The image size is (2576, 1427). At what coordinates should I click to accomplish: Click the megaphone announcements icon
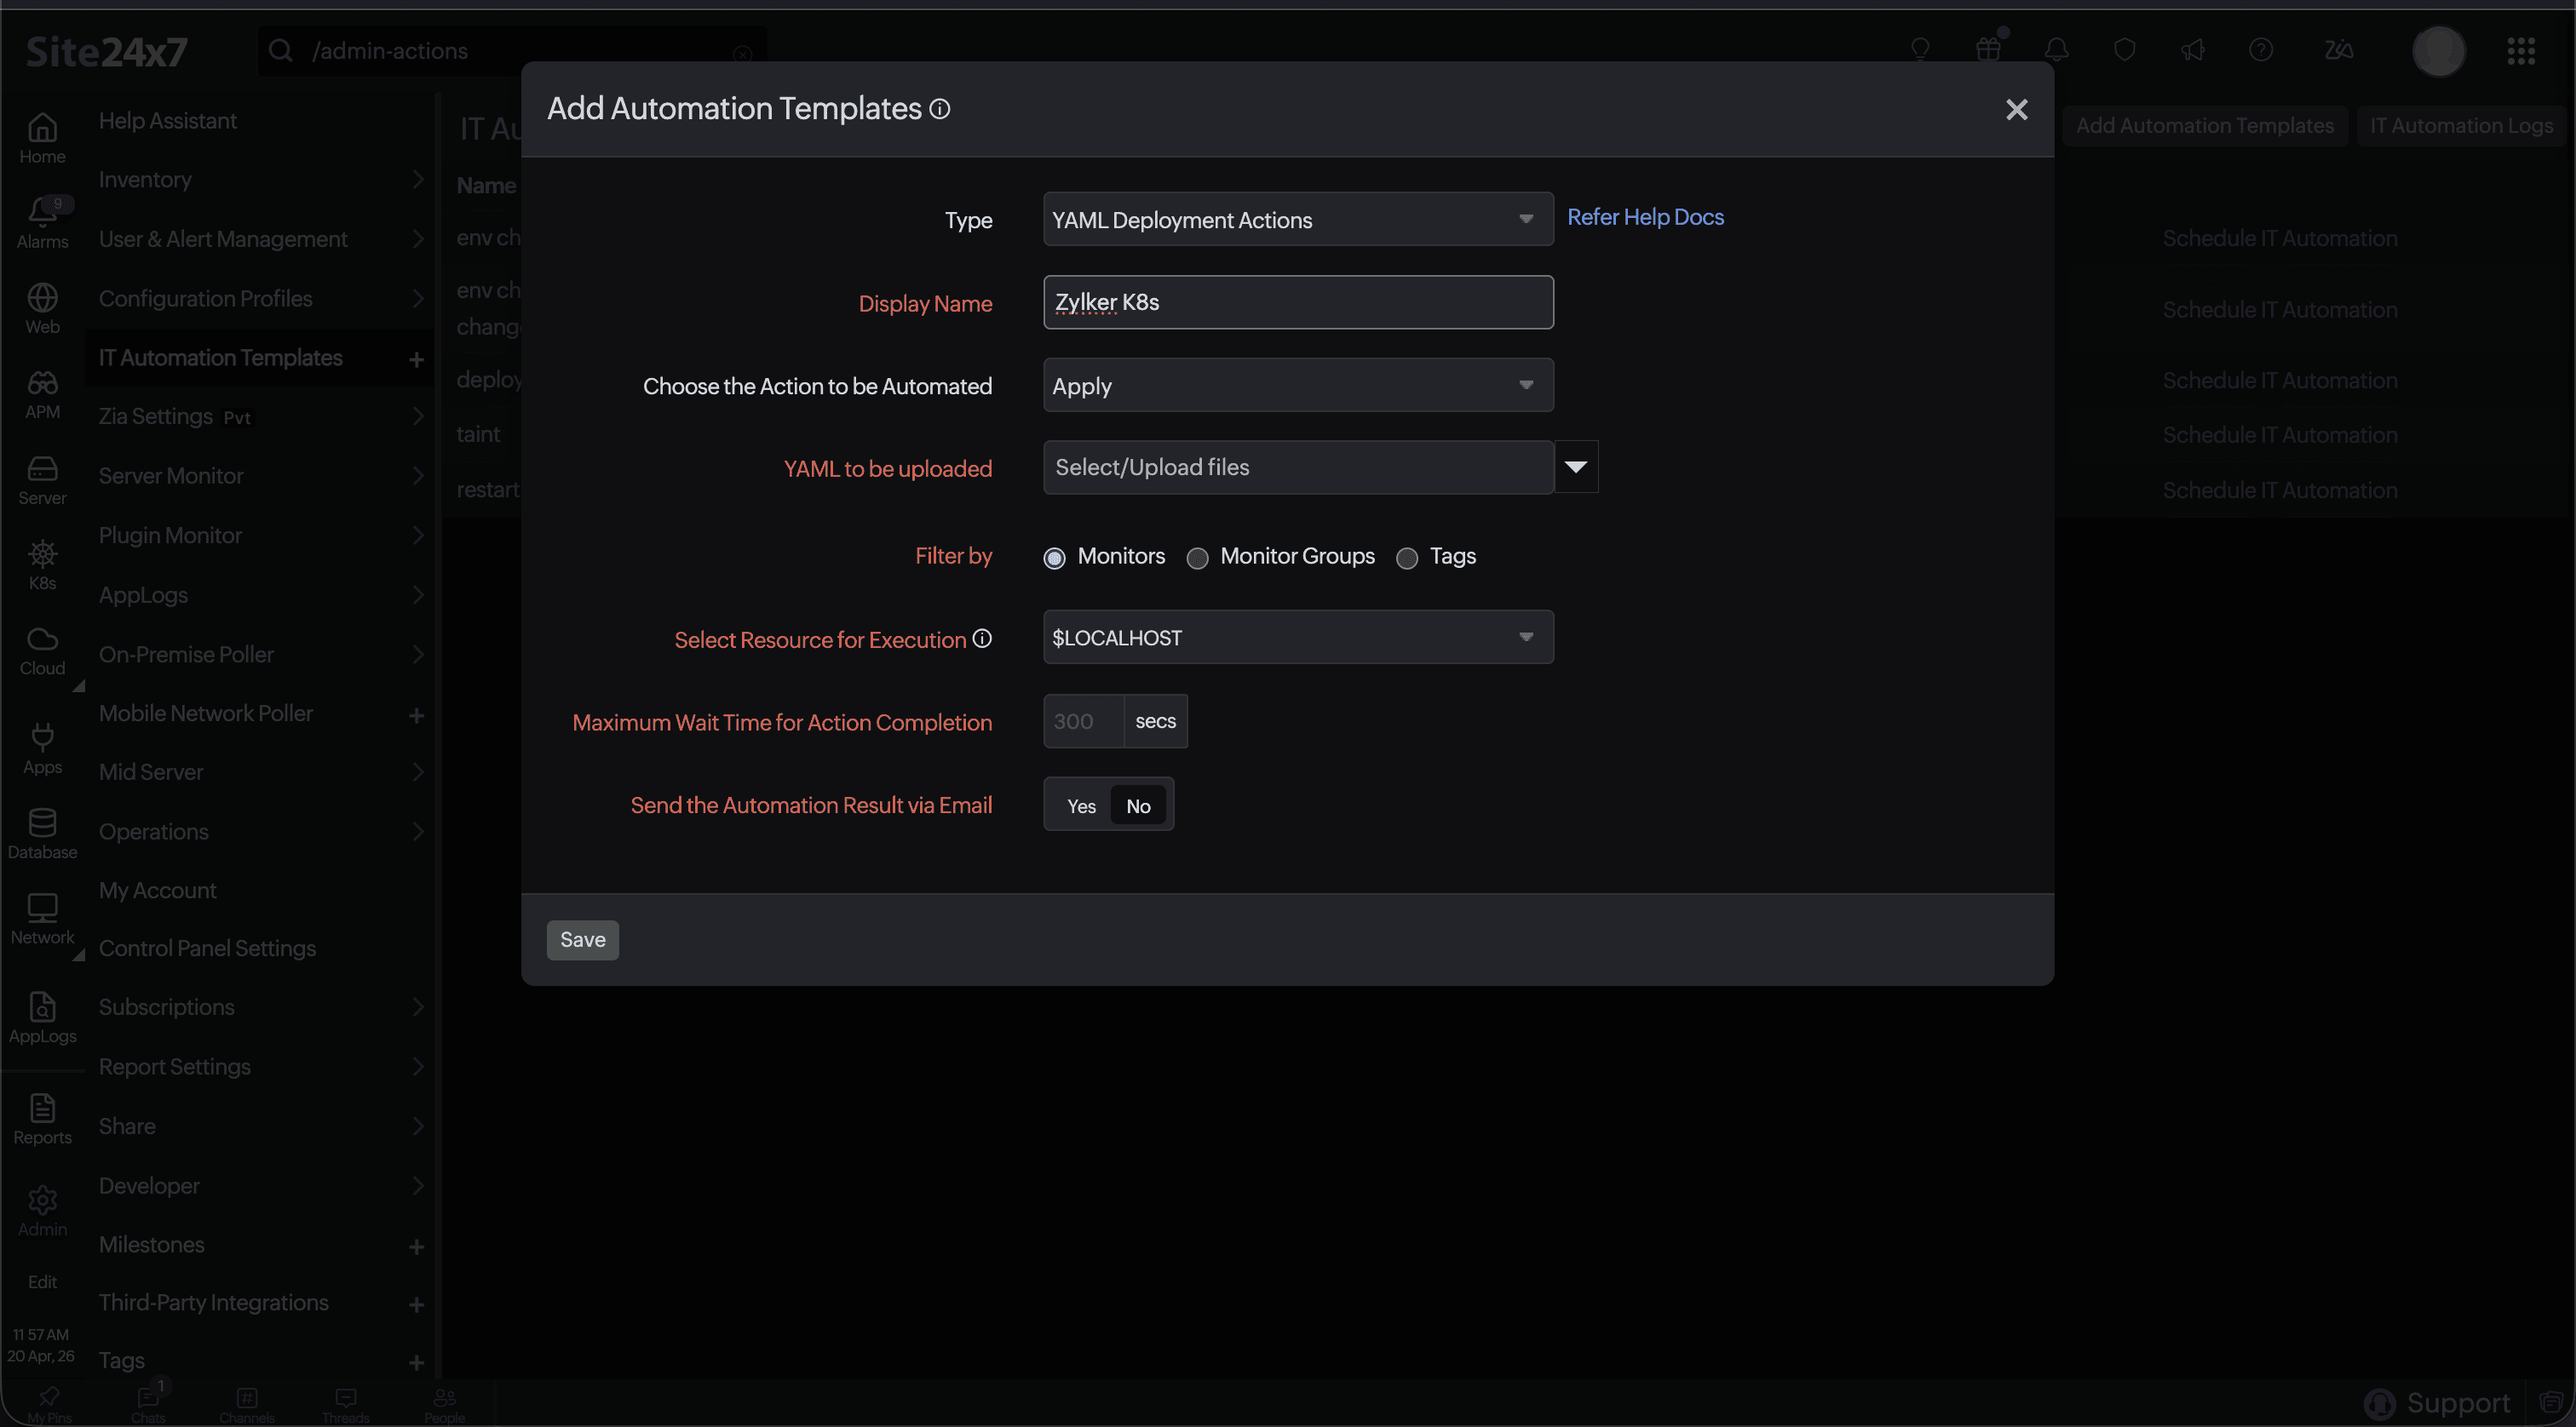tap(2193, 49)
